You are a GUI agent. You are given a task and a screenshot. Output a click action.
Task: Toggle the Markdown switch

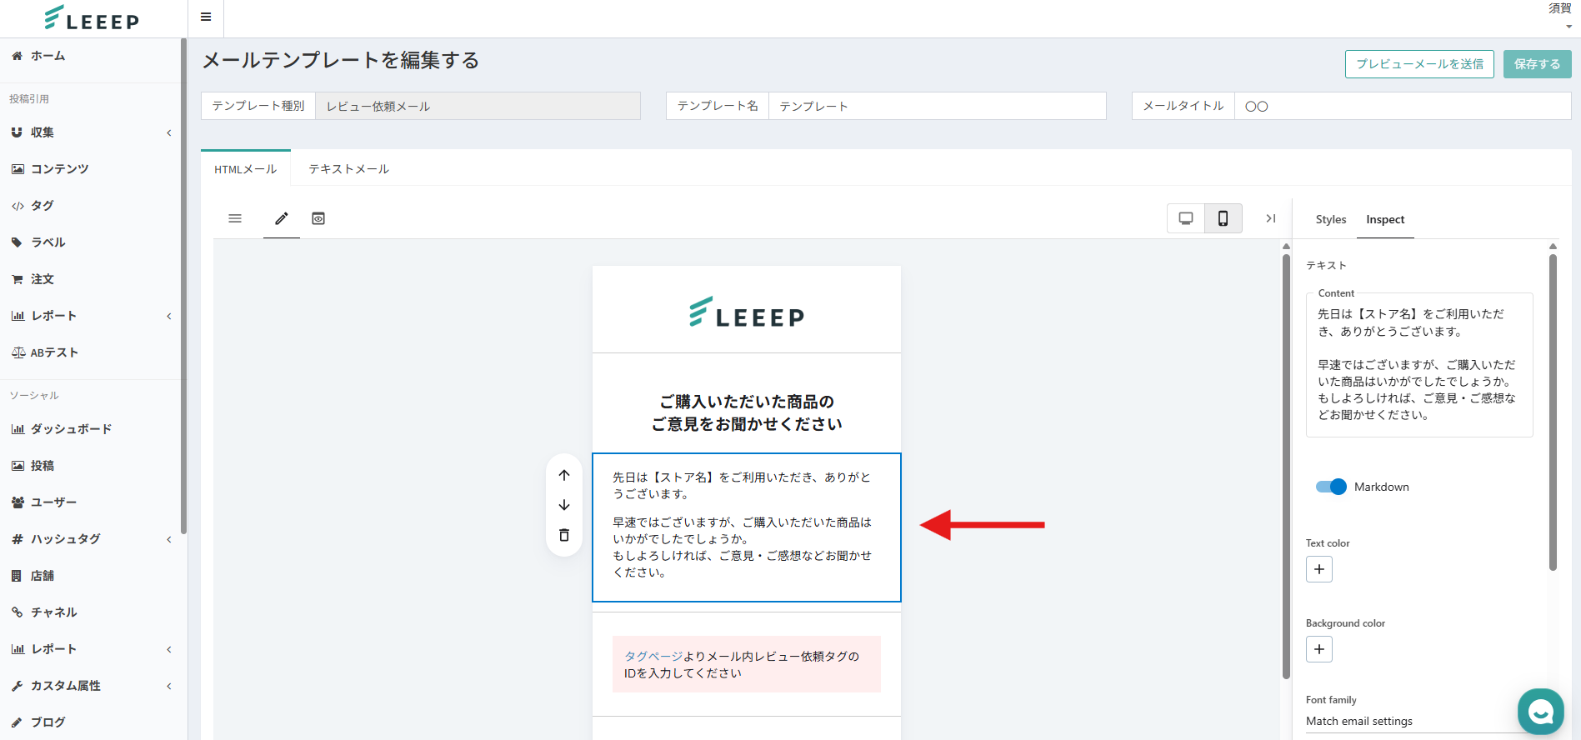pyautogui.click(x=1331, y=487)
